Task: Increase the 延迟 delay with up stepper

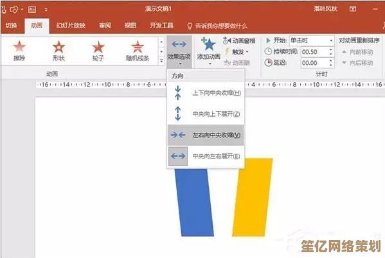Action: pos(331,60)
